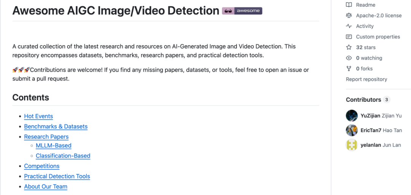Click the Apache-2.0 license scale icon
The width and height of the screenshot is (411, 195).
click(349, 16)
